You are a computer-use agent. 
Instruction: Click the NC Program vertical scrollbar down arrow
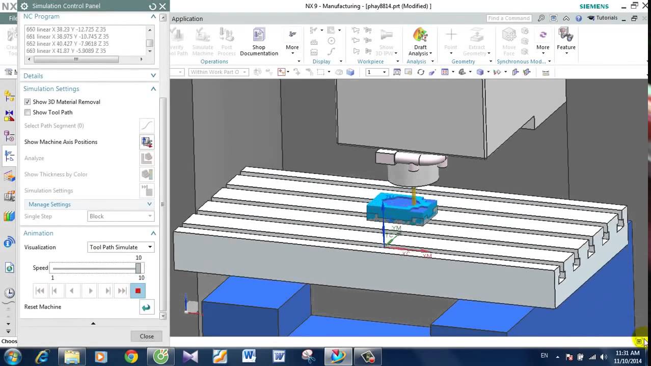[x=150, y=51]
